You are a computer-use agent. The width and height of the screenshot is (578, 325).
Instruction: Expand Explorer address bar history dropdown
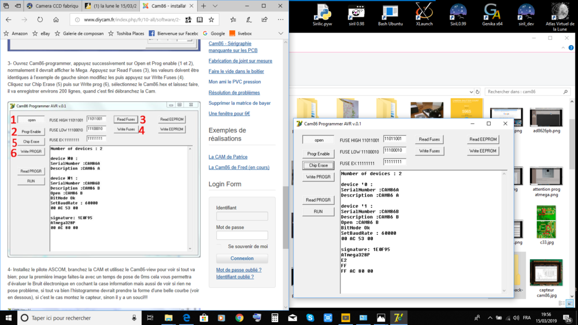click(471, 92)
